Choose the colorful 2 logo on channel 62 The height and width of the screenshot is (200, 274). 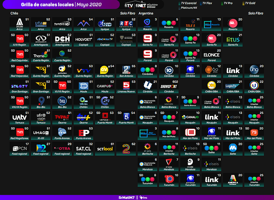(126, 149)
